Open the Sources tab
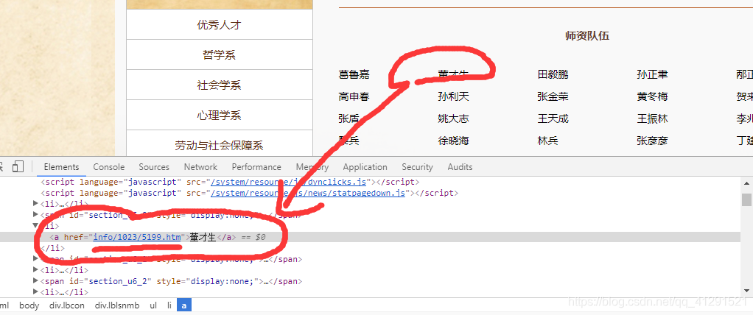Image resolution: width=753 pixels, height=315 pixels. (154, 167)
